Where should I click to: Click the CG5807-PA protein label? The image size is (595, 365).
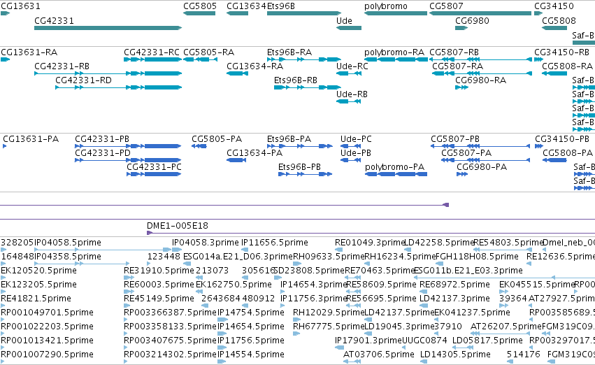point(466,153)
